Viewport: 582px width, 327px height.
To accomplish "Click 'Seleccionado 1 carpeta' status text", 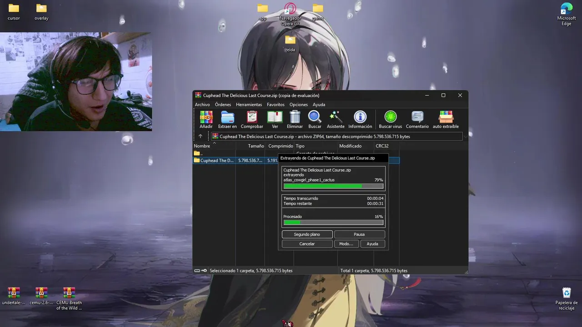I will click(251, 271).
